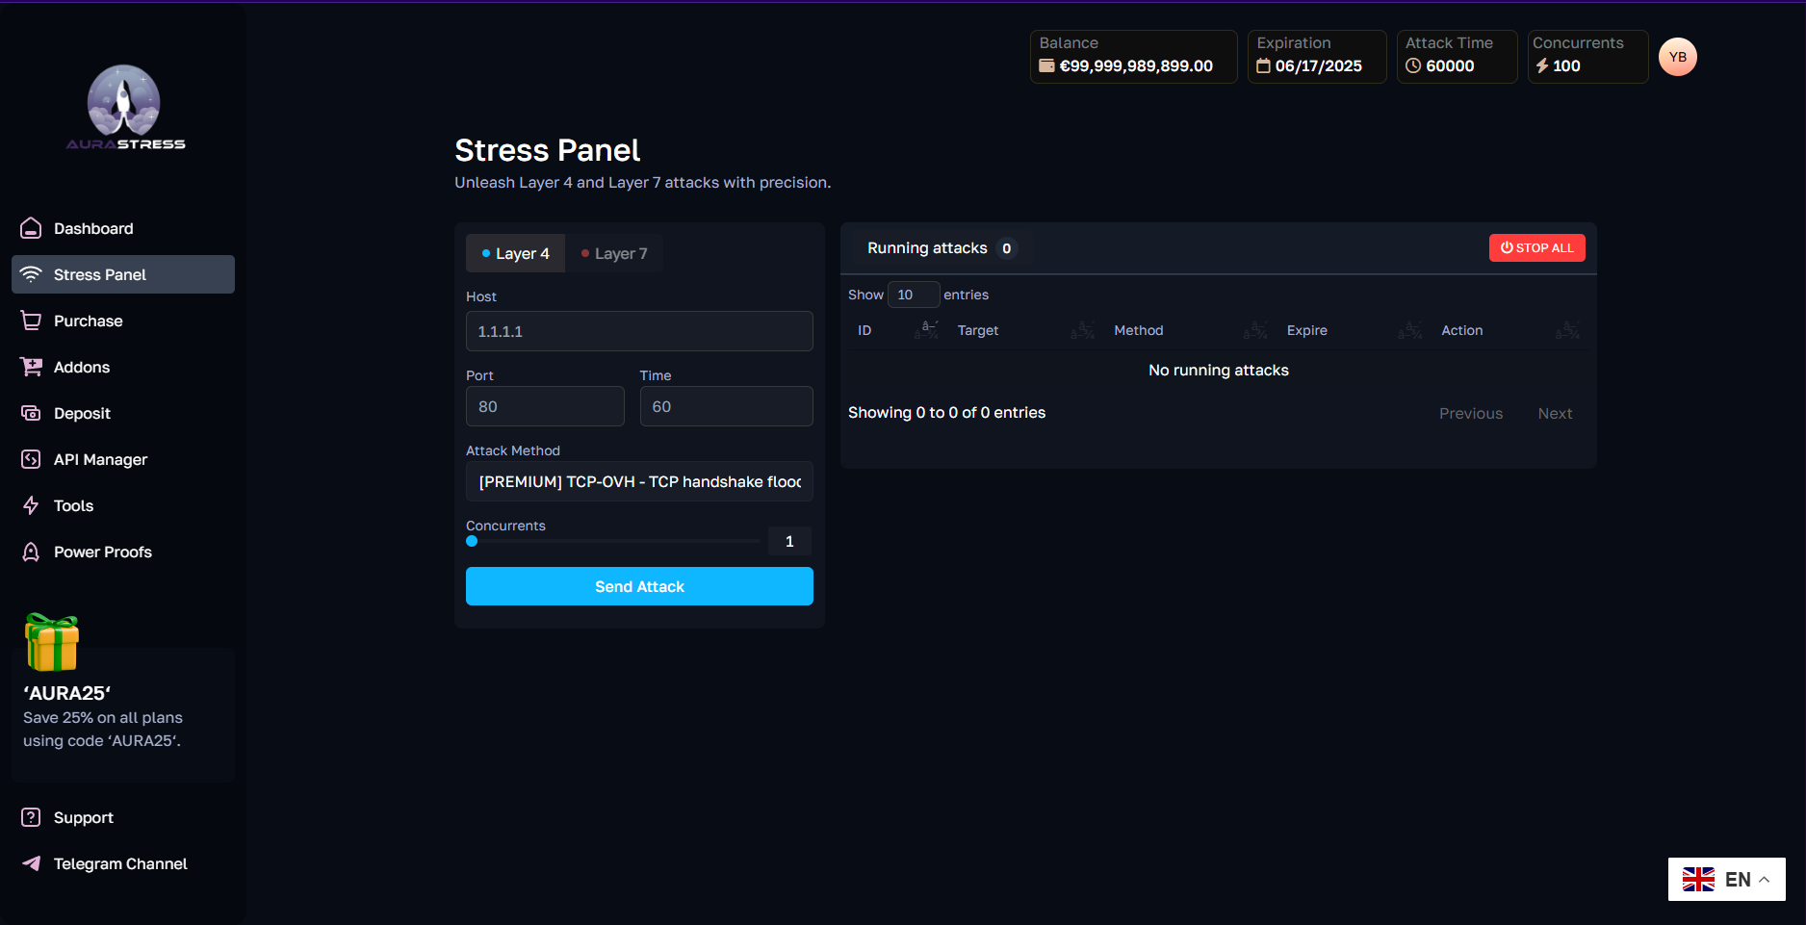Click the red STOP ALL button
The width and height of the screenshot is (1806, 925).
[1536, 247]
